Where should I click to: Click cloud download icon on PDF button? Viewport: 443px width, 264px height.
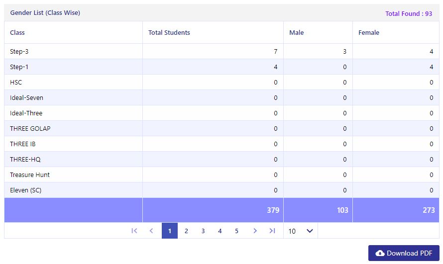380,253
